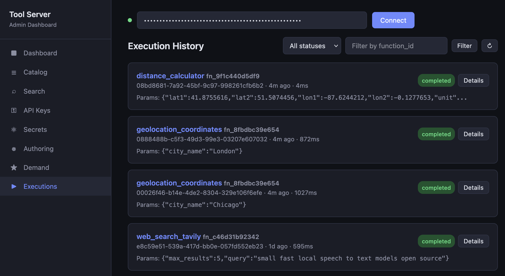Click the Catalog list icon
The width and height of the screenshot is (505, 276).
[14, 72]
